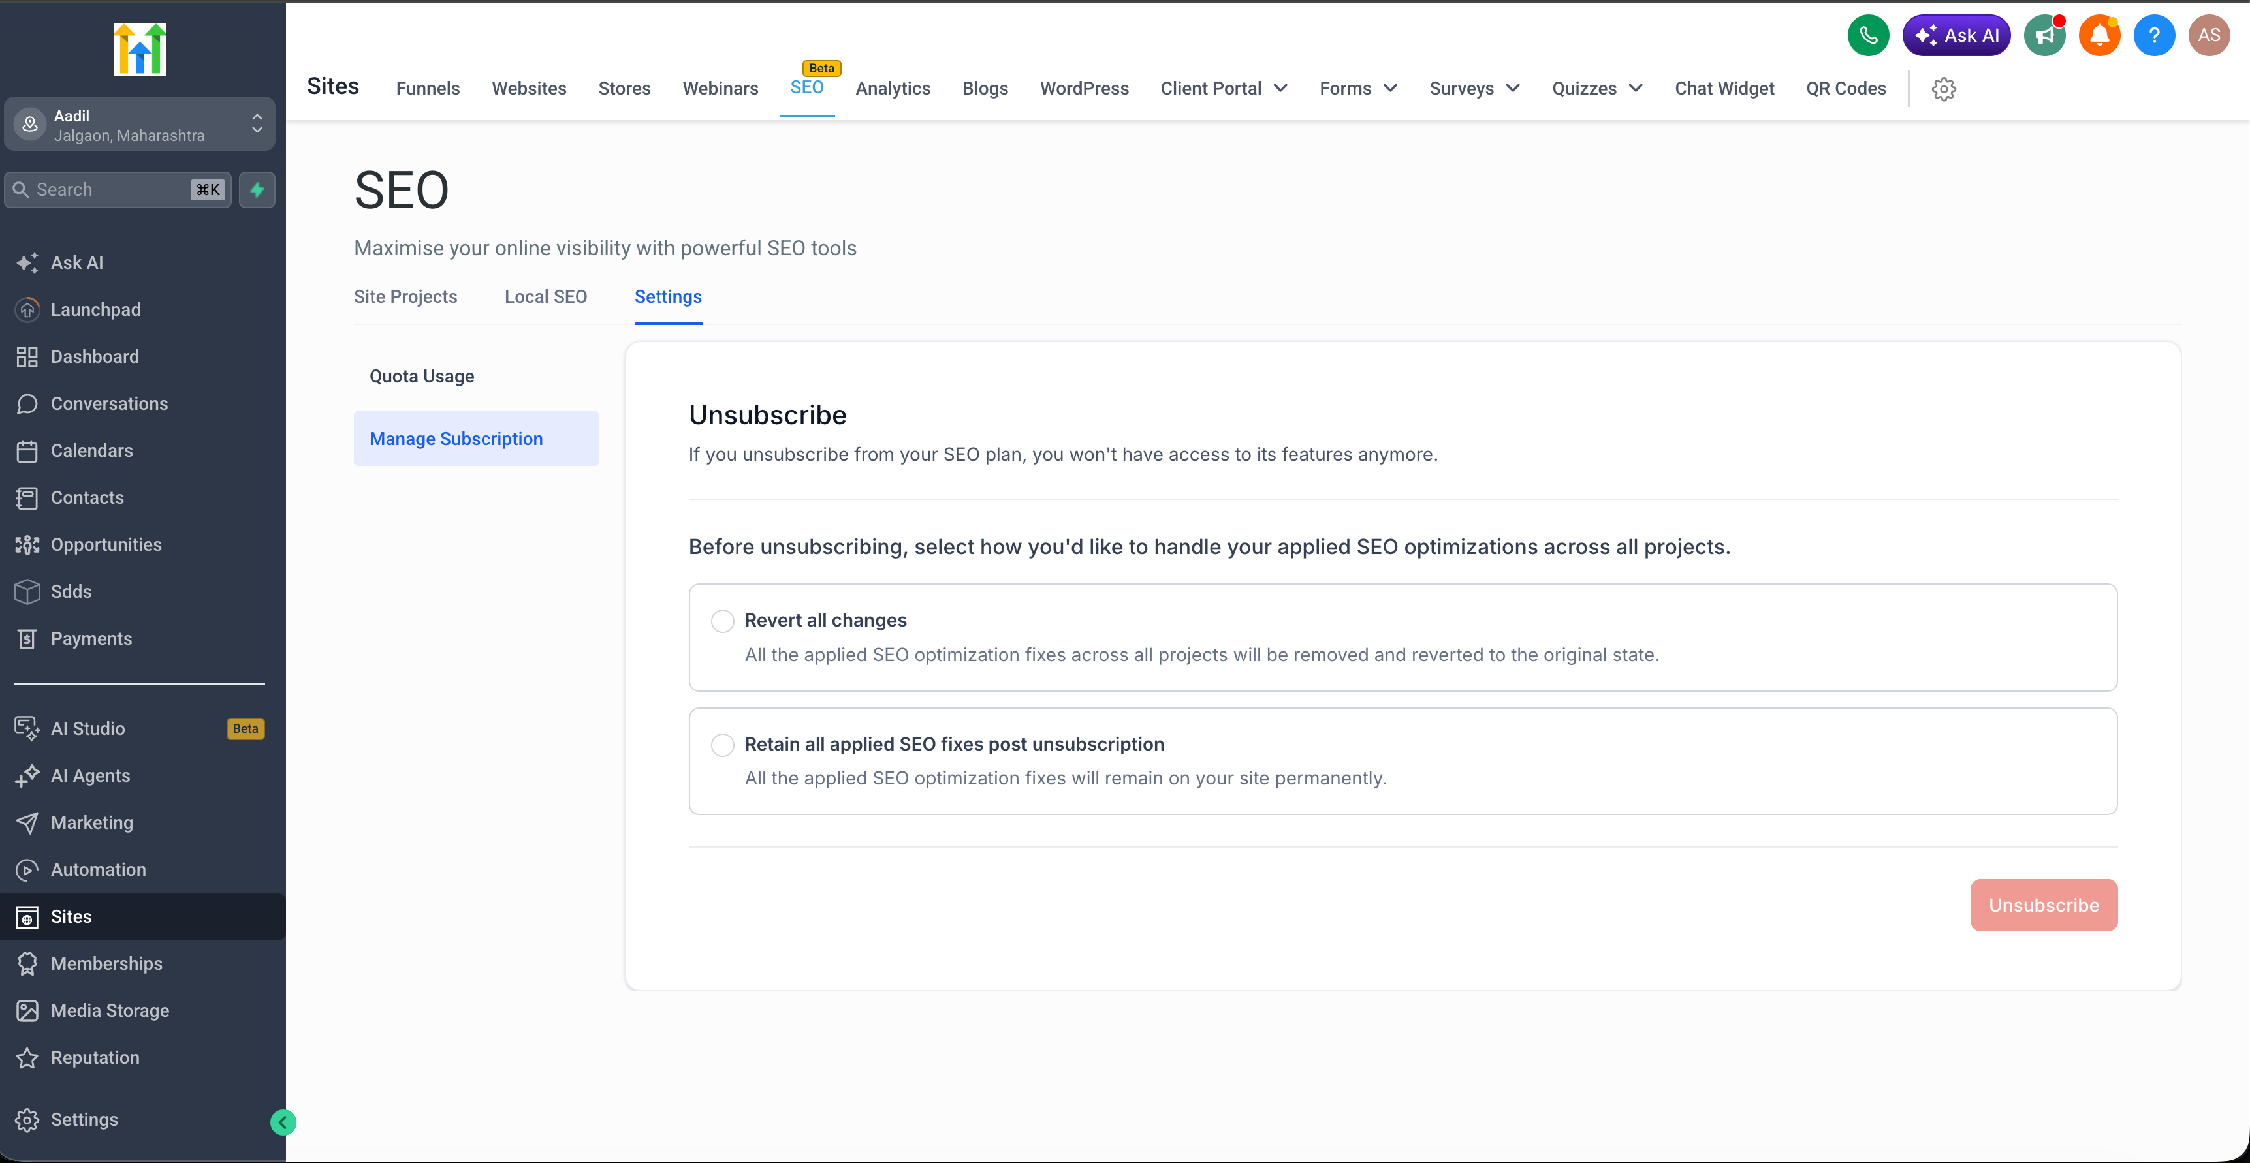Image resolution: width=2250 pixels, height=1163 pixels.
Task: Open the Chat Widget tab
Action: (x=1724, y=89)
